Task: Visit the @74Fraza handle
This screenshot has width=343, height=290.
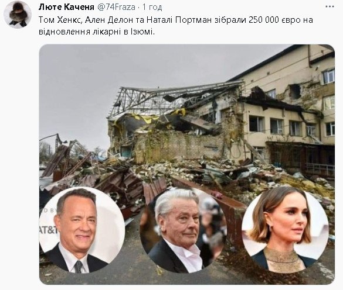Action: 116,7
